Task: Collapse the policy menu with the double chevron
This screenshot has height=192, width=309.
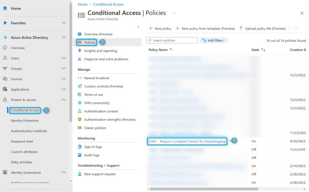Action: point(138,27)
